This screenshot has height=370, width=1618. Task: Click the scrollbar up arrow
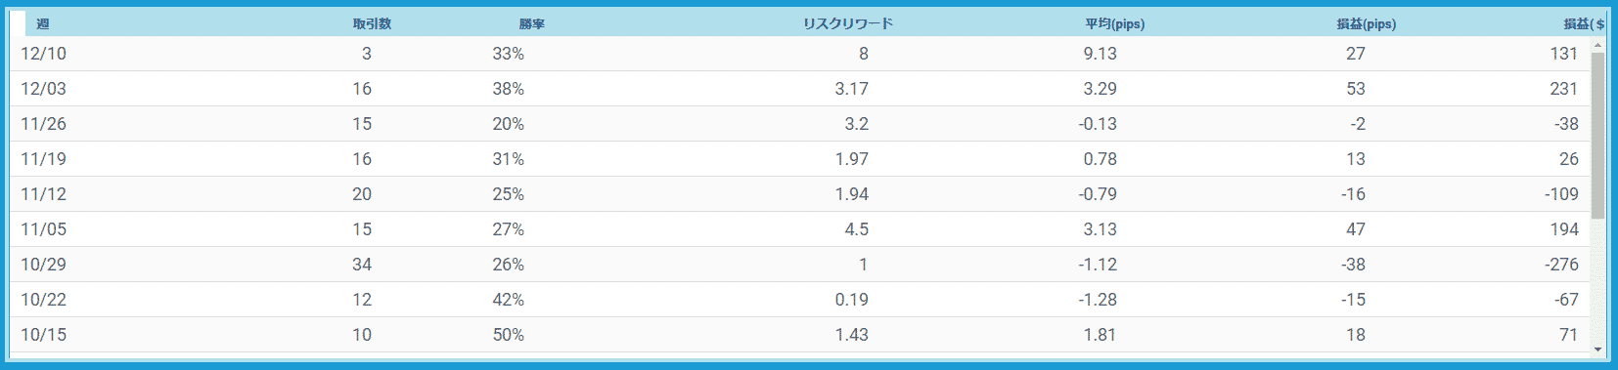click(1597, 45)
